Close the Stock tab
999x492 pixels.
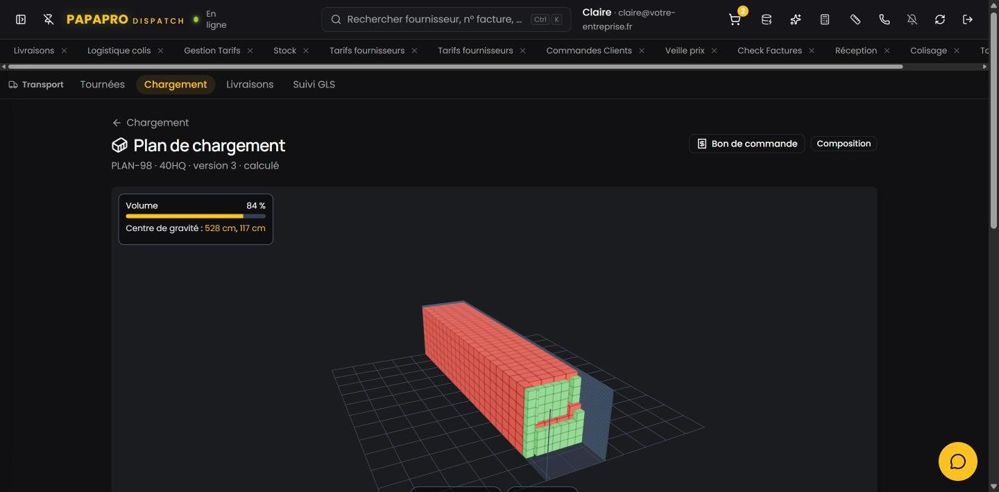306,51
